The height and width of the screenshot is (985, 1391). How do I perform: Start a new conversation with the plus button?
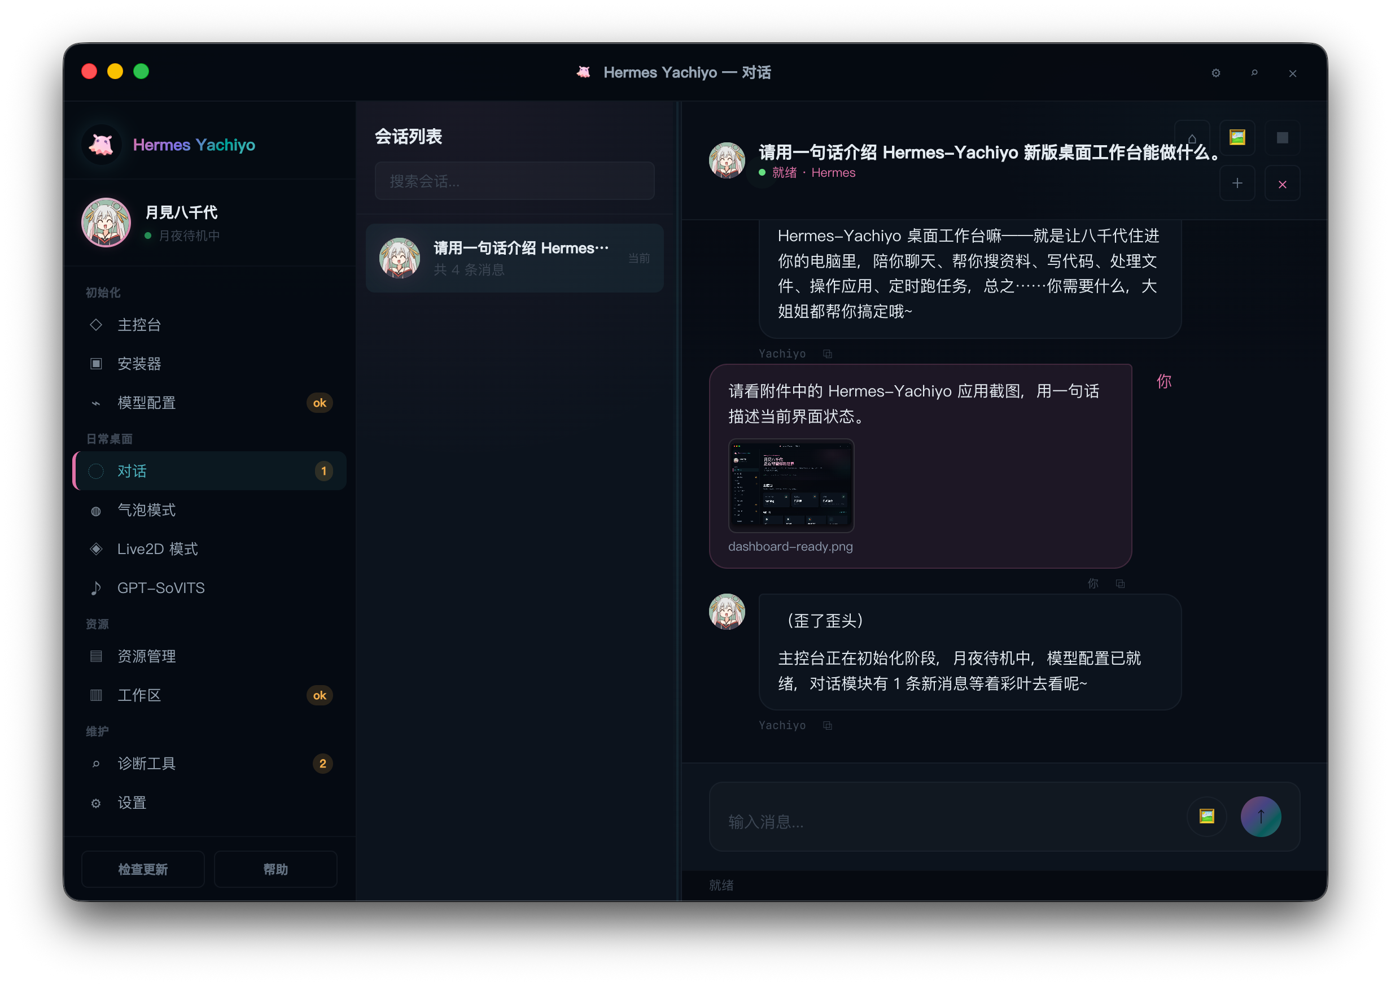(1236, 183)
